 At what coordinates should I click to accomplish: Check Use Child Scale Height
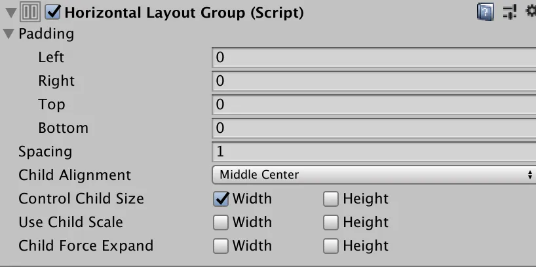[331, 222]
